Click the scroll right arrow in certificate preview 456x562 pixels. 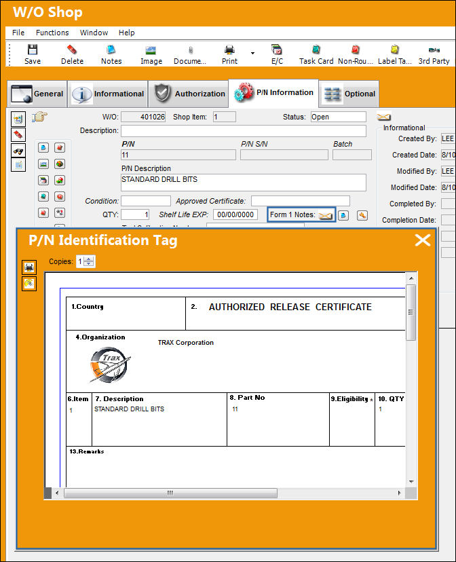click(x=400, y=493)
